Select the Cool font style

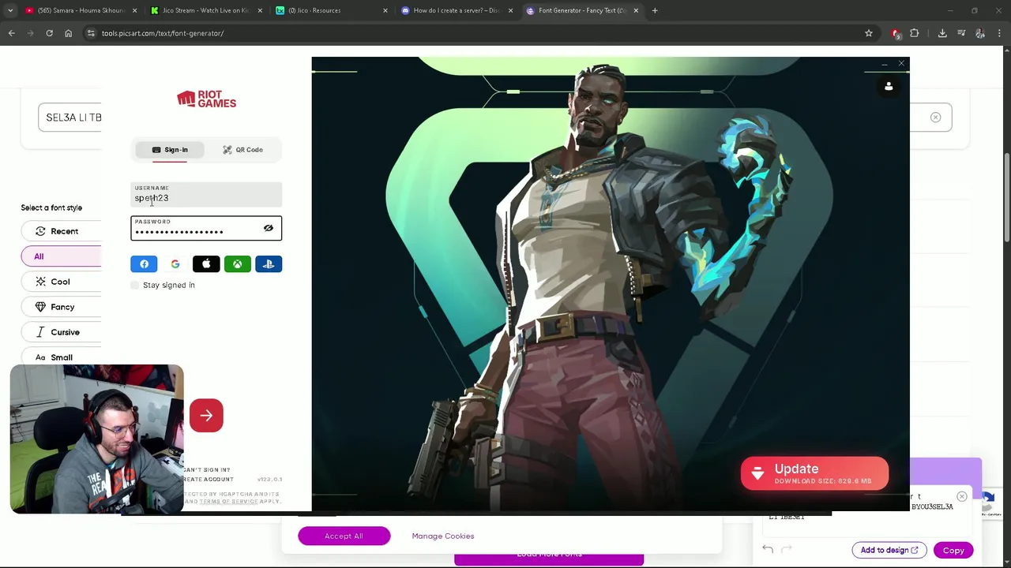tap(62, 282)
